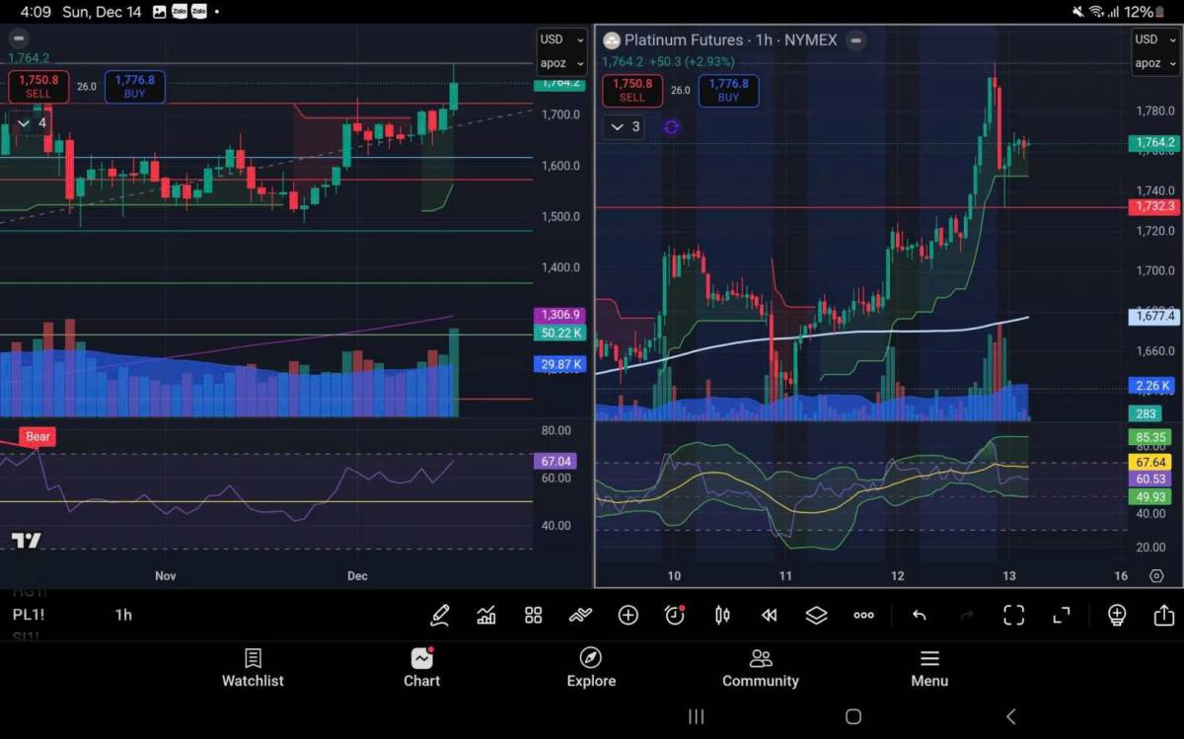Open the drawing tools pencil icon
The image size is (1184, 739).
[x=440, y=616]
